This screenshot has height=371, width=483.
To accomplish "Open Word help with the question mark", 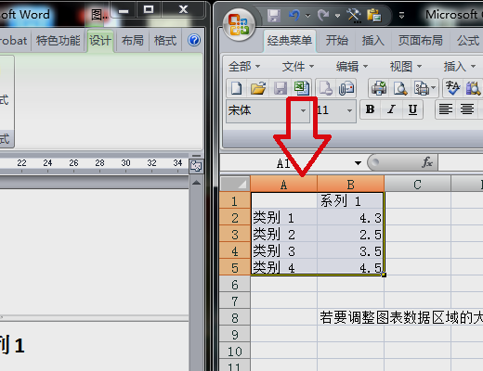I will click(x=194, y=40).
